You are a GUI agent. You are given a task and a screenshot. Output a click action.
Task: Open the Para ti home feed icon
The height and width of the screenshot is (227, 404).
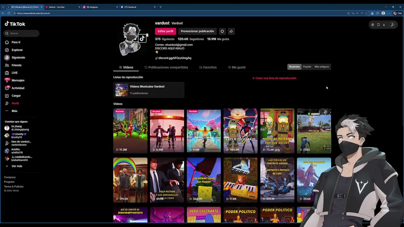click(7, 42)
